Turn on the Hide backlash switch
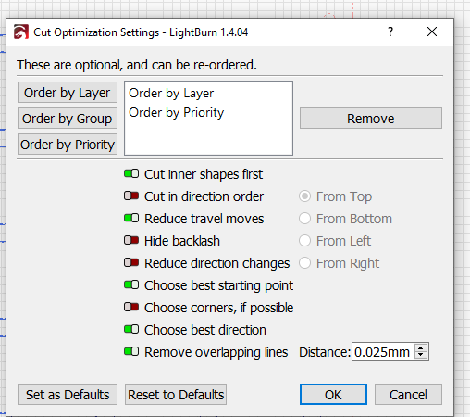The width and height of the screenshot is (470, 417). 131,241
